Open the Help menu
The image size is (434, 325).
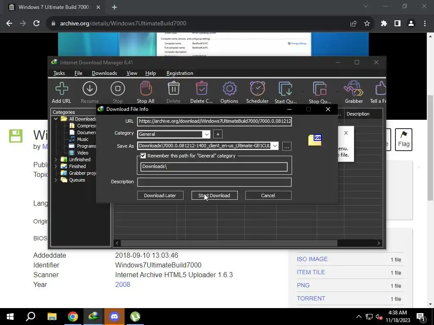click(x=150, y=73)
